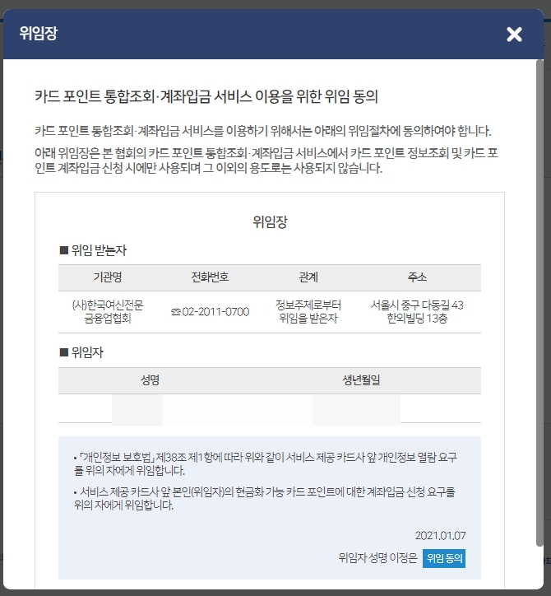Click the 위임자 성명 이정은 text
The image size is (551, 596).
click(377, 558)
